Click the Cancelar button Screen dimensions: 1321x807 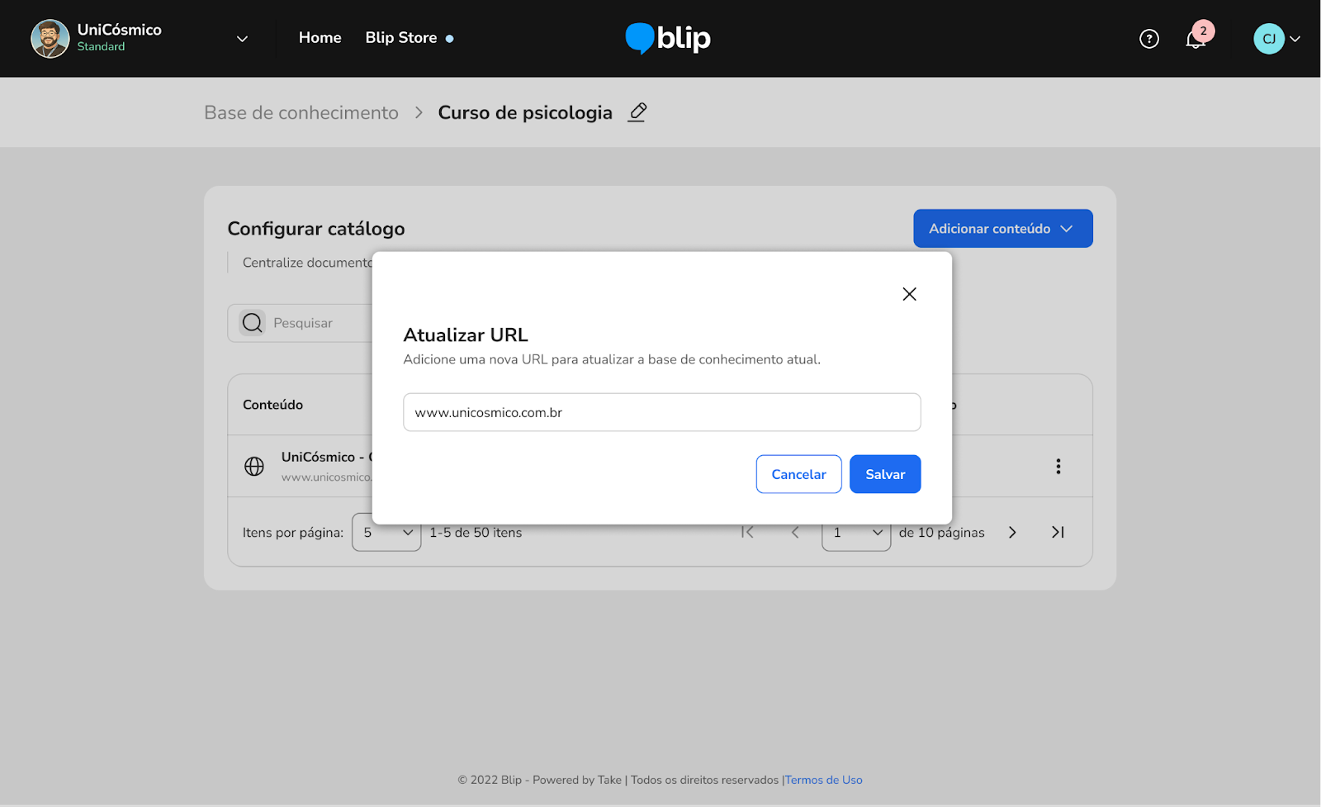(x=798, y=474)
